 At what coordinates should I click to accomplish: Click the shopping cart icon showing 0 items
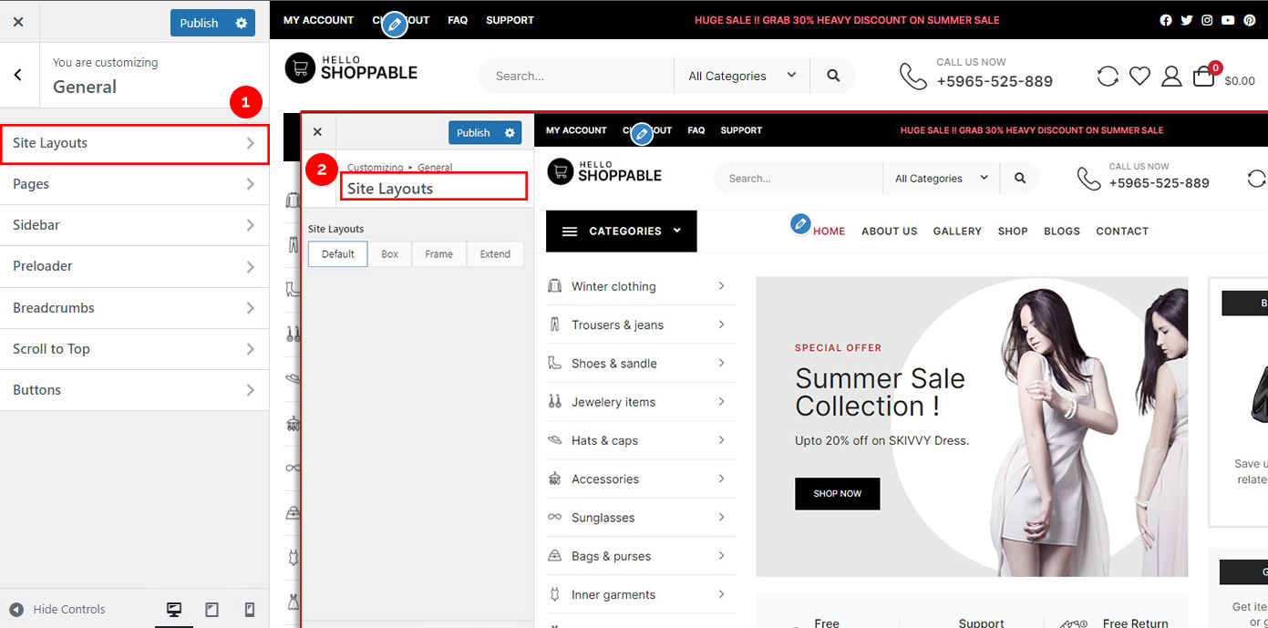tap(1203, 76)
